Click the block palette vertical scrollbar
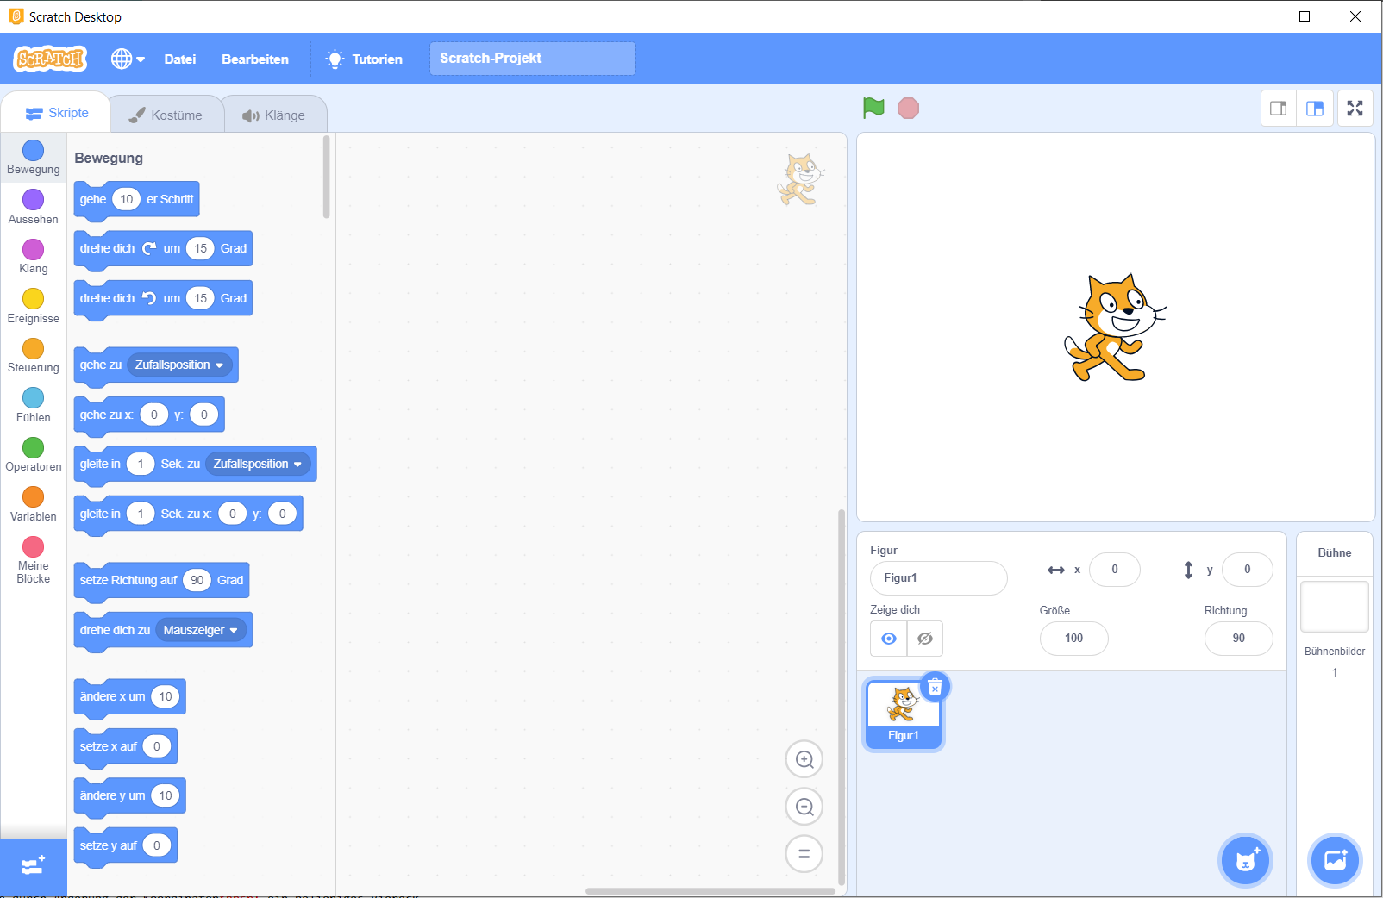 [x=326, y=178]
